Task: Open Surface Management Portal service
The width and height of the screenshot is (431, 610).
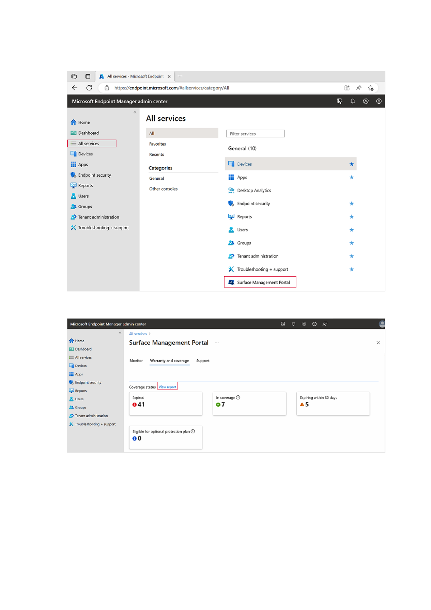Action: [260, 282]
